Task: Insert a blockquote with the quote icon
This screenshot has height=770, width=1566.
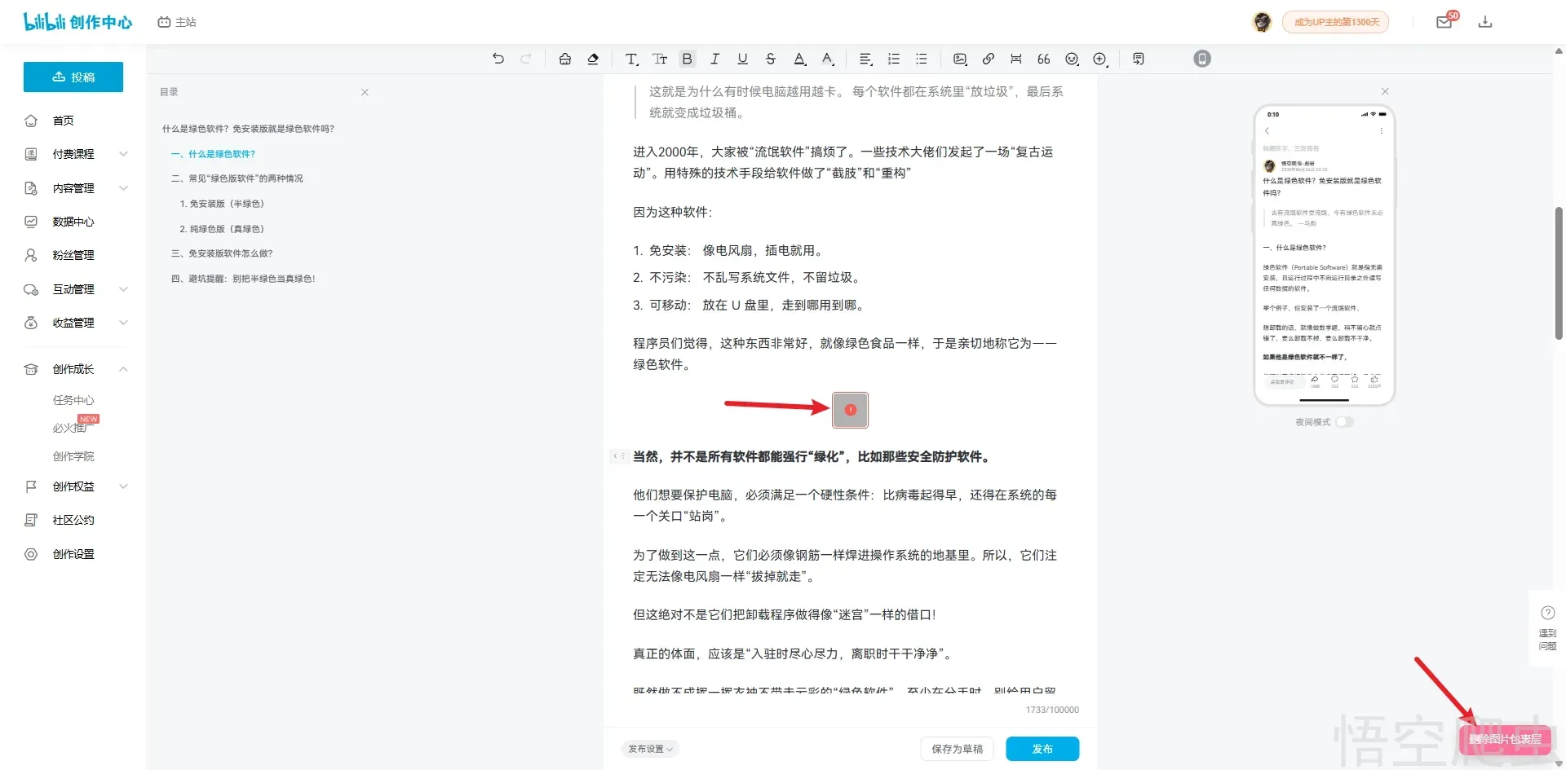Action: (x=1043, y=59)
